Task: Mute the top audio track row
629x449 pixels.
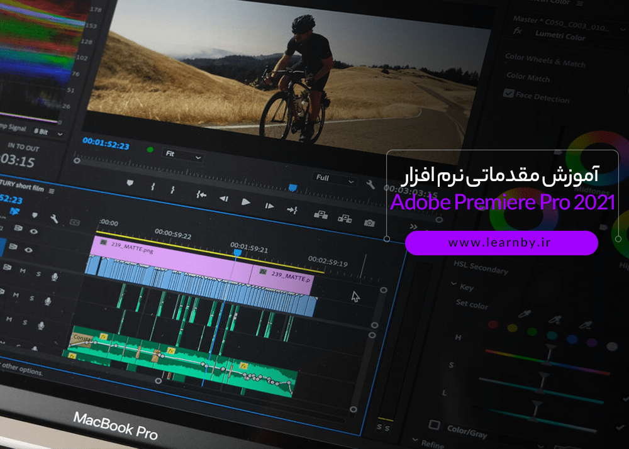Action: click(x=23, y=271)
